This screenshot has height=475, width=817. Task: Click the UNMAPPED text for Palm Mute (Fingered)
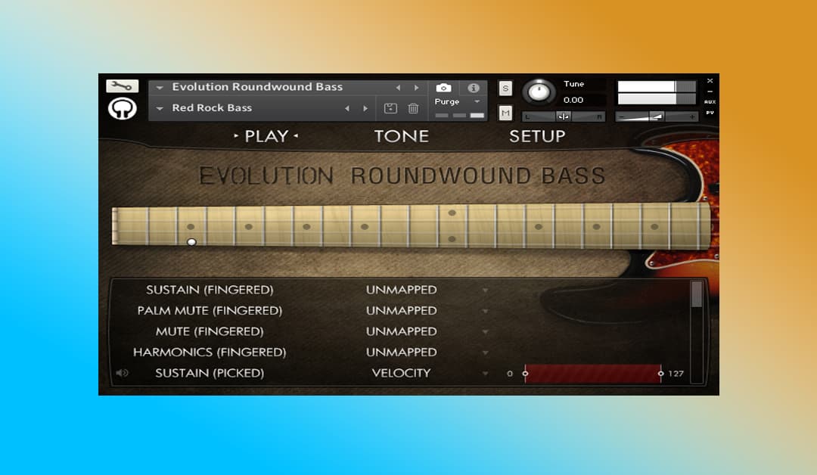tap(401, 310)
